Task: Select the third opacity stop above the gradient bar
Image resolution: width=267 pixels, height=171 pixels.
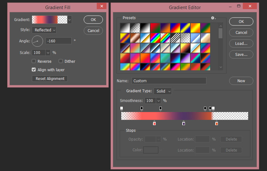Action: pos(161,109)
